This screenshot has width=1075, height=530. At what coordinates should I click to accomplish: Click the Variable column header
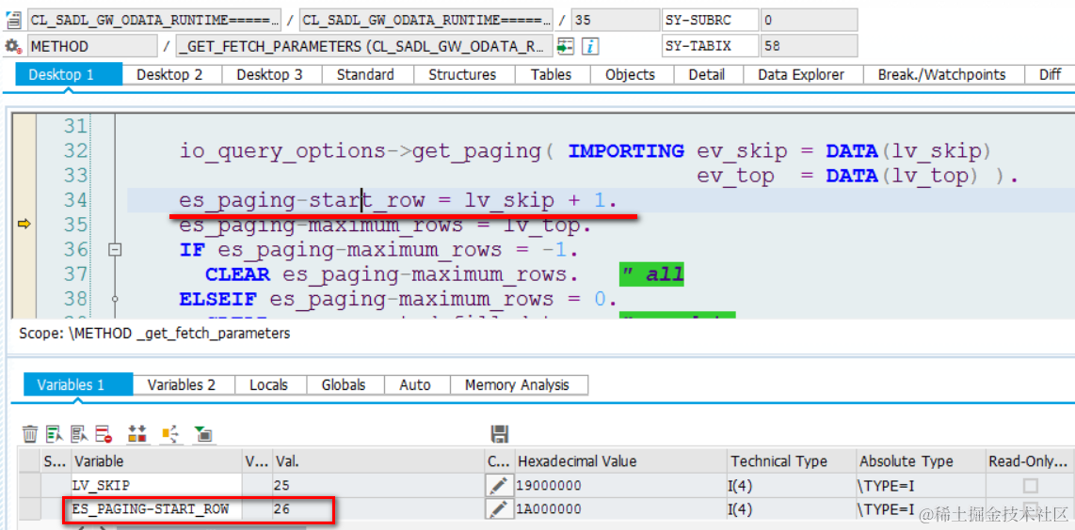(157, 461)
